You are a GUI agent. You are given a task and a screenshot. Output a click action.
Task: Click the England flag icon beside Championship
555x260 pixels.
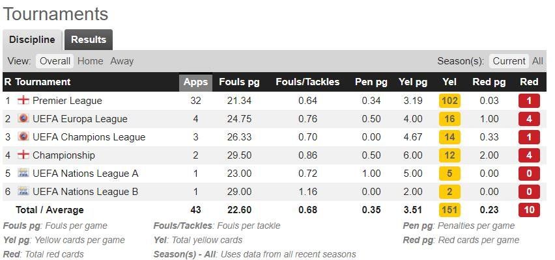[23, 155]
